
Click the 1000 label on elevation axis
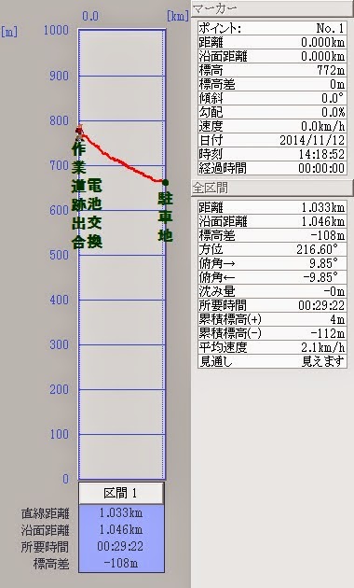pos(56,31)
